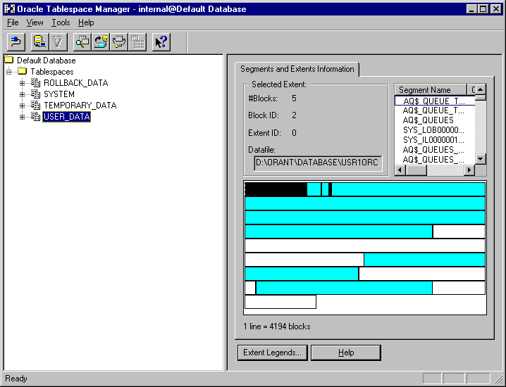The width and height of the screenshot is (506, 387).
Task: Click the white free extent in fifth row
Action: [x=365, y=246]
